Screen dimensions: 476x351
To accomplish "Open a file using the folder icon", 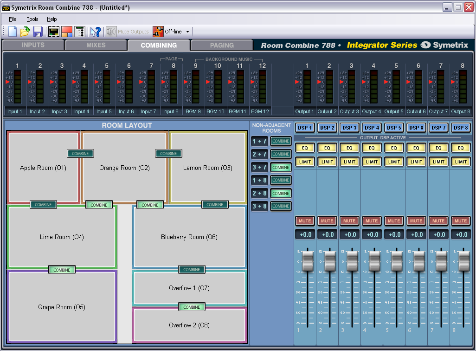I will [25, 31].
